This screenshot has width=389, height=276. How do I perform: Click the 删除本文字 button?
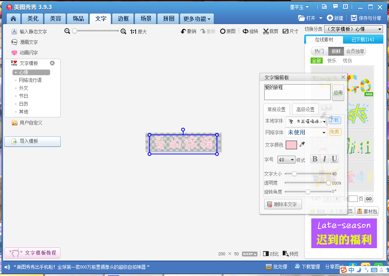(283, 204)
